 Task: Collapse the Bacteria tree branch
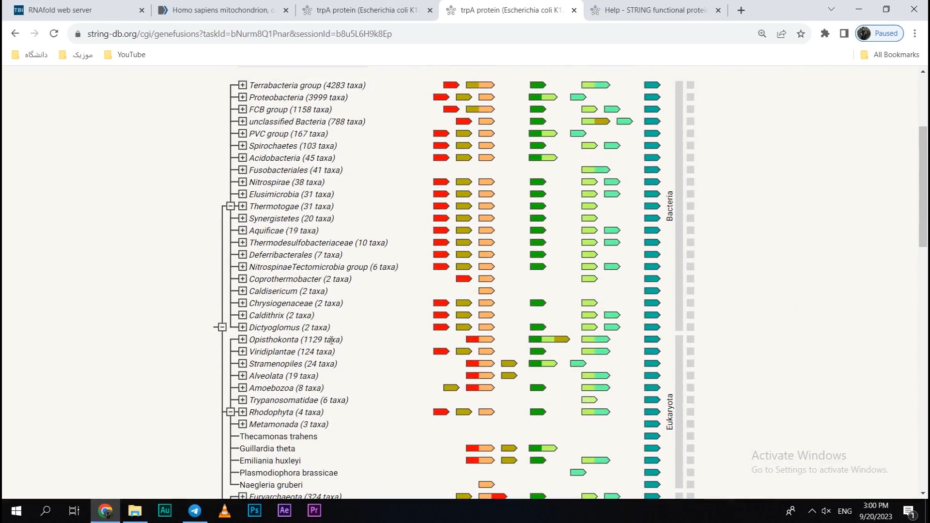click(x=231, y=206)
